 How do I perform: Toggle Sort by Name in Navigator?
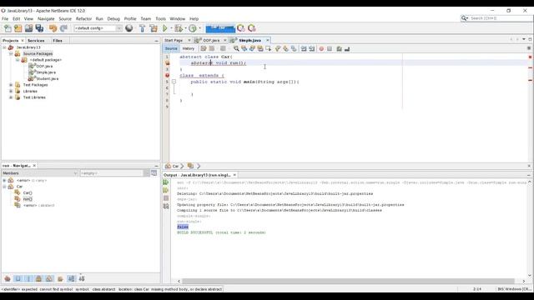pyautogui.click(x=71, y=278)
